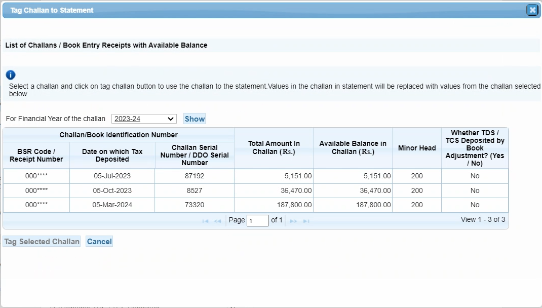Click available balance 36,470.00 cell
The height and width of the screenshot is (308, 542).
point(353,190)
